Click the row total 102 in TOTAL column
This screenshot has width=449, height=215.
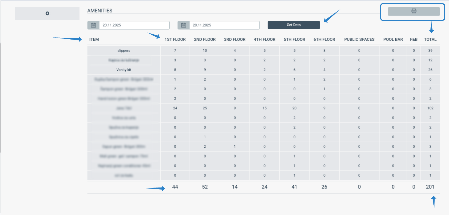[430, 108]
